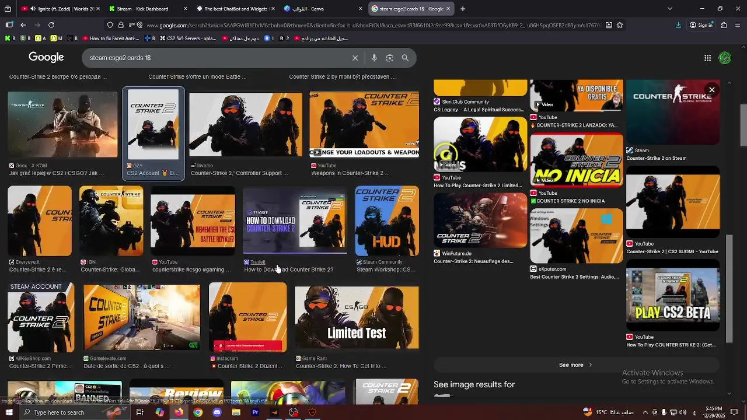Switch to The best ChatBot and Widgets tab

coord(236,9)
